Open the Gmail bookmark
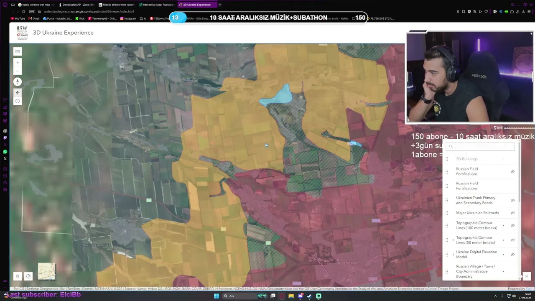This screenshot has height=301, width=535. (x=34, y=18)
